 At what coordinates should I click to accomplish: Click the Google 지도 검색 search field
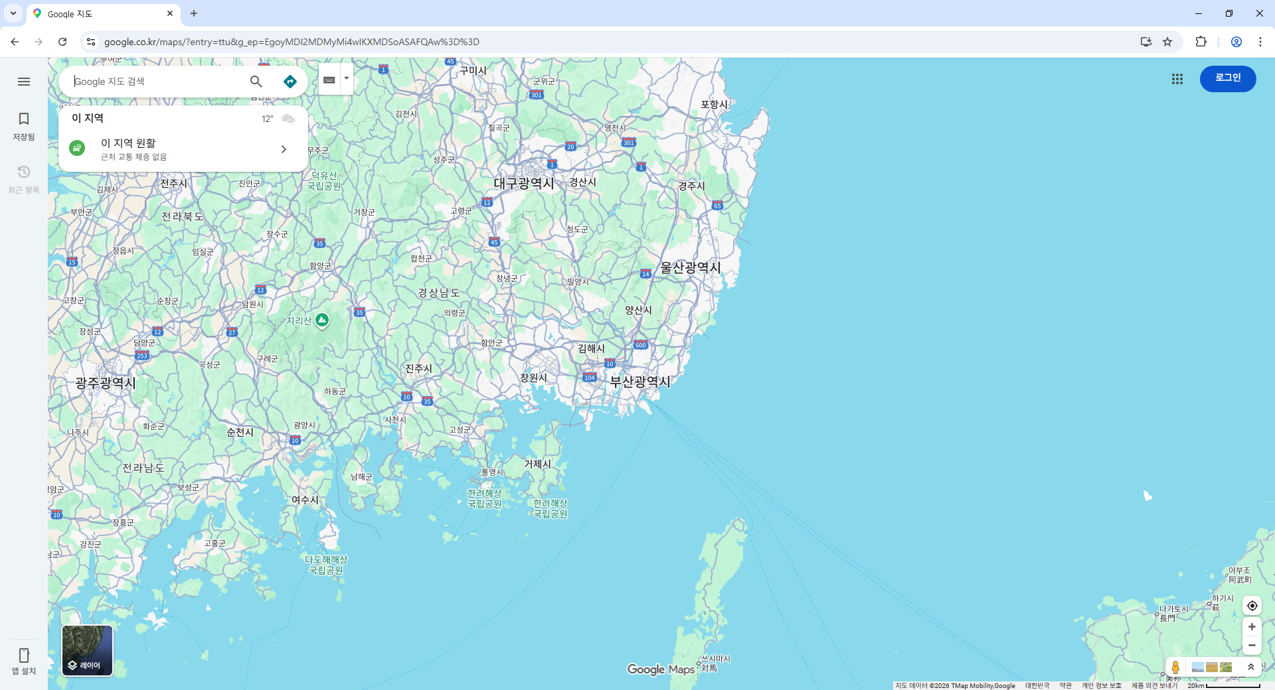pos(156,82)
